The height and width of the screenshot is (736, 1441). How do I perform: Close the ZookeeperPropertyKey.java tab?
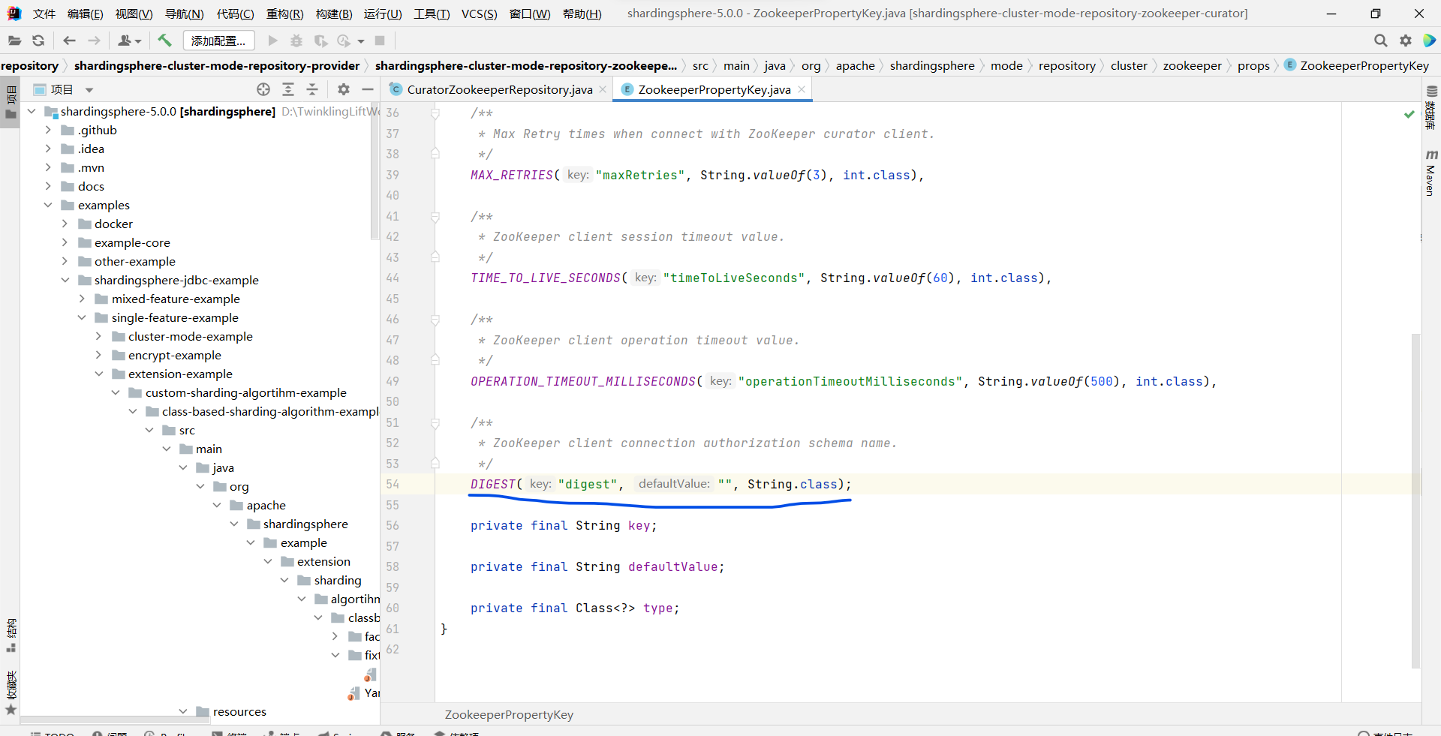(x=802, y=89)
